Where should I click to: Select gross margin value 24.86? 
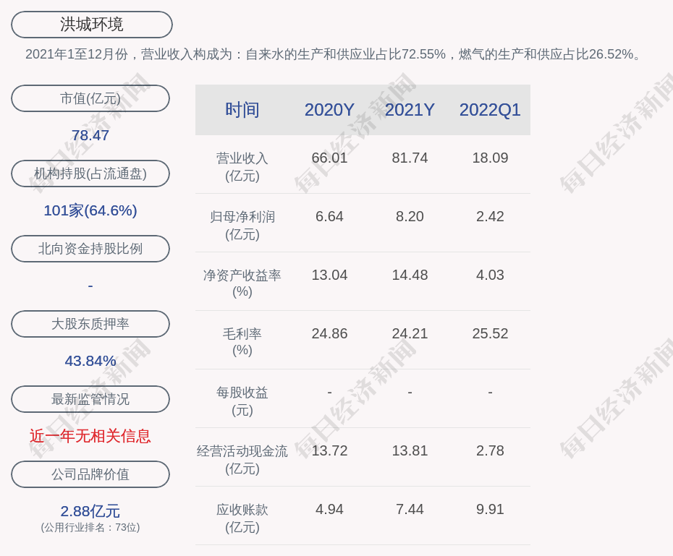click(329, 333)
